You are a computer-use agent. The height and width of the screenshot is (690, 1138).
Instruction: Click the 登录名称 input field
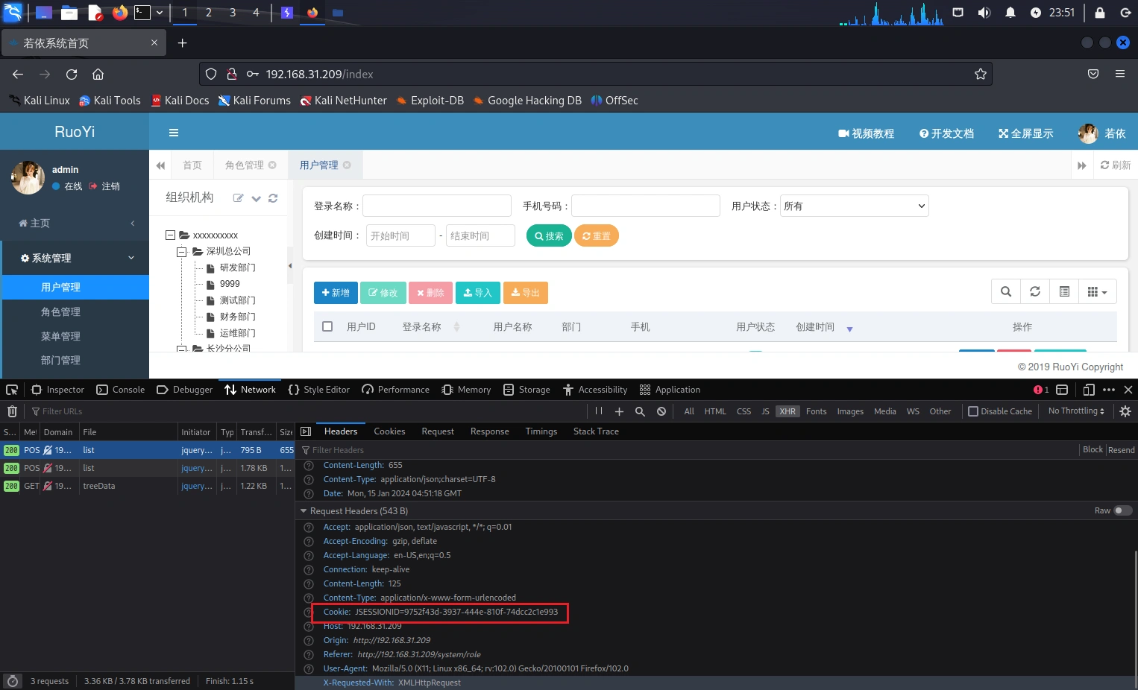point(436,206)
